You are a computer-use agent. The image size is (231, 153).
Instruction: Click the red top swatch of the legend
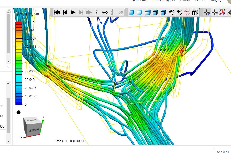click(19, 23)
